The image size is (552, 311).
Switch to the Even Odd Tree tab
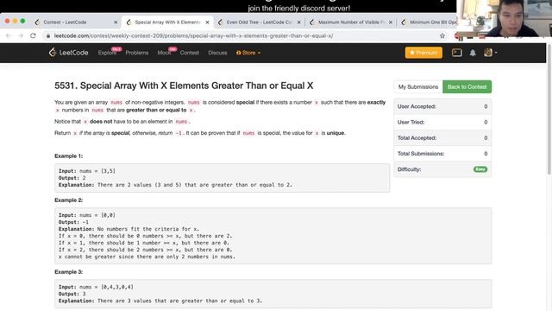259,22
